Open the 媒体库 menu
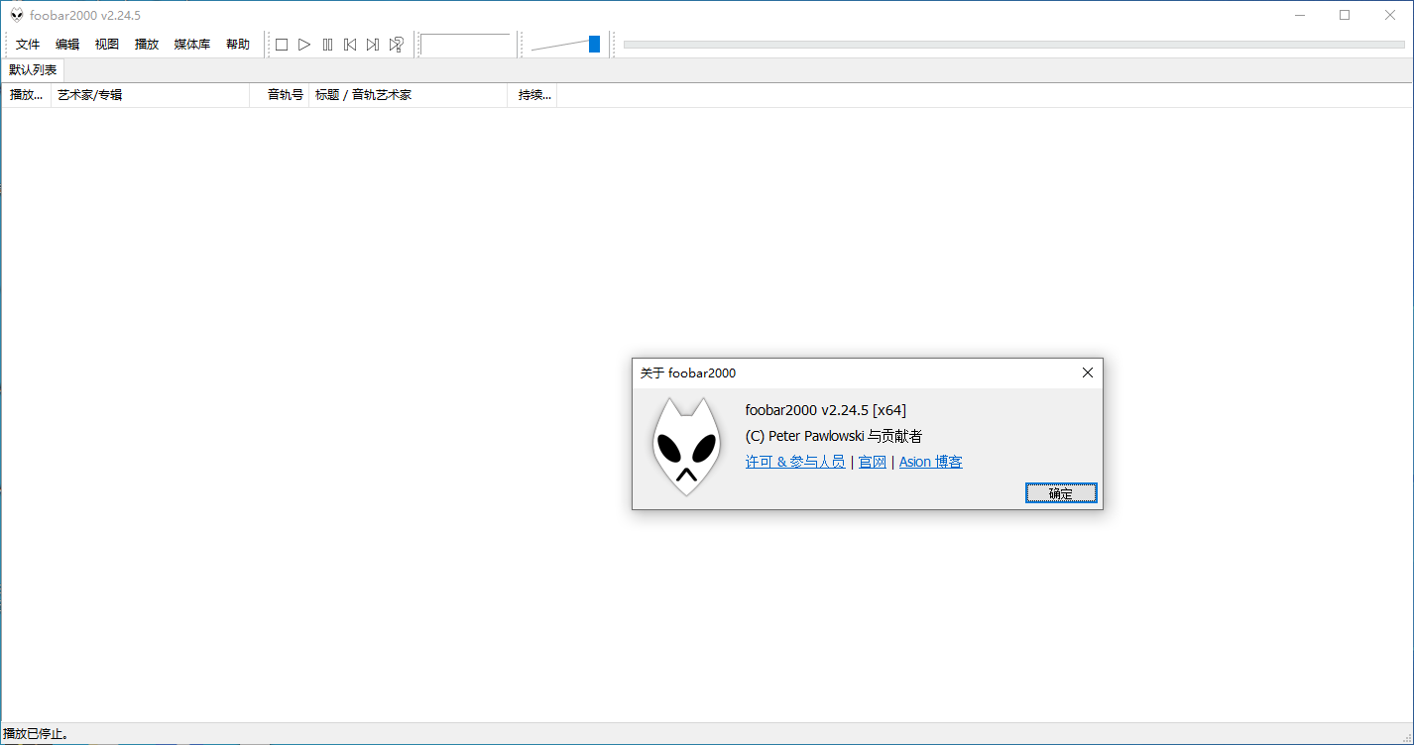Image resolution: width=1414 pixels, height=745 pixels. [192, 45]
